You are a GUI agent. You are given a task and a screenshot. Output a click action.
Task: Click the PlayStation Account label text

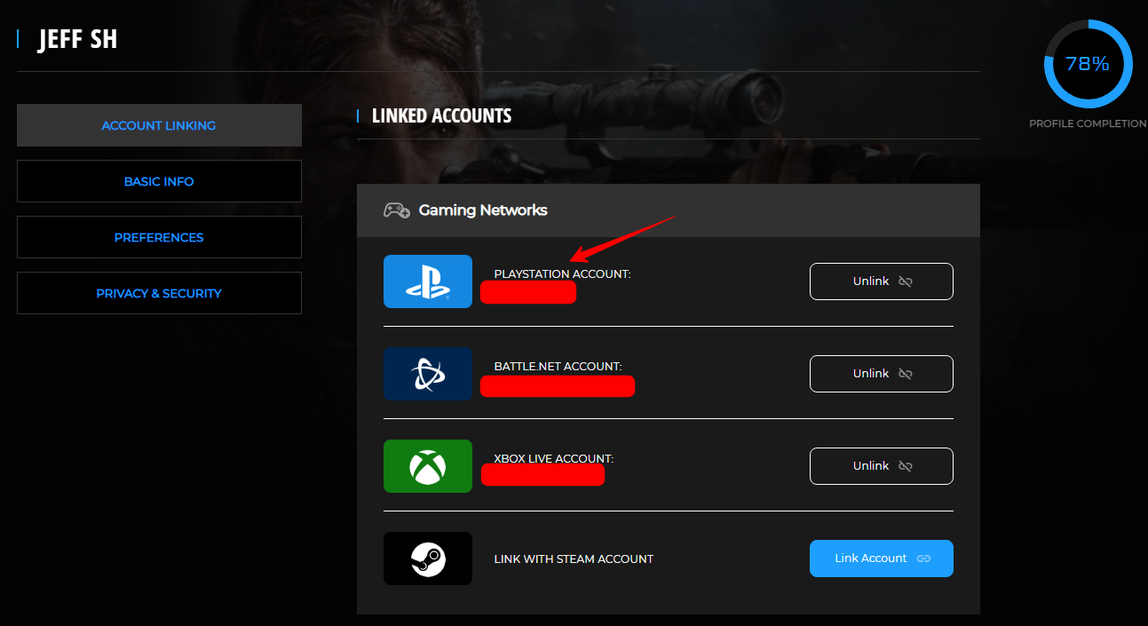pos(562,273)
